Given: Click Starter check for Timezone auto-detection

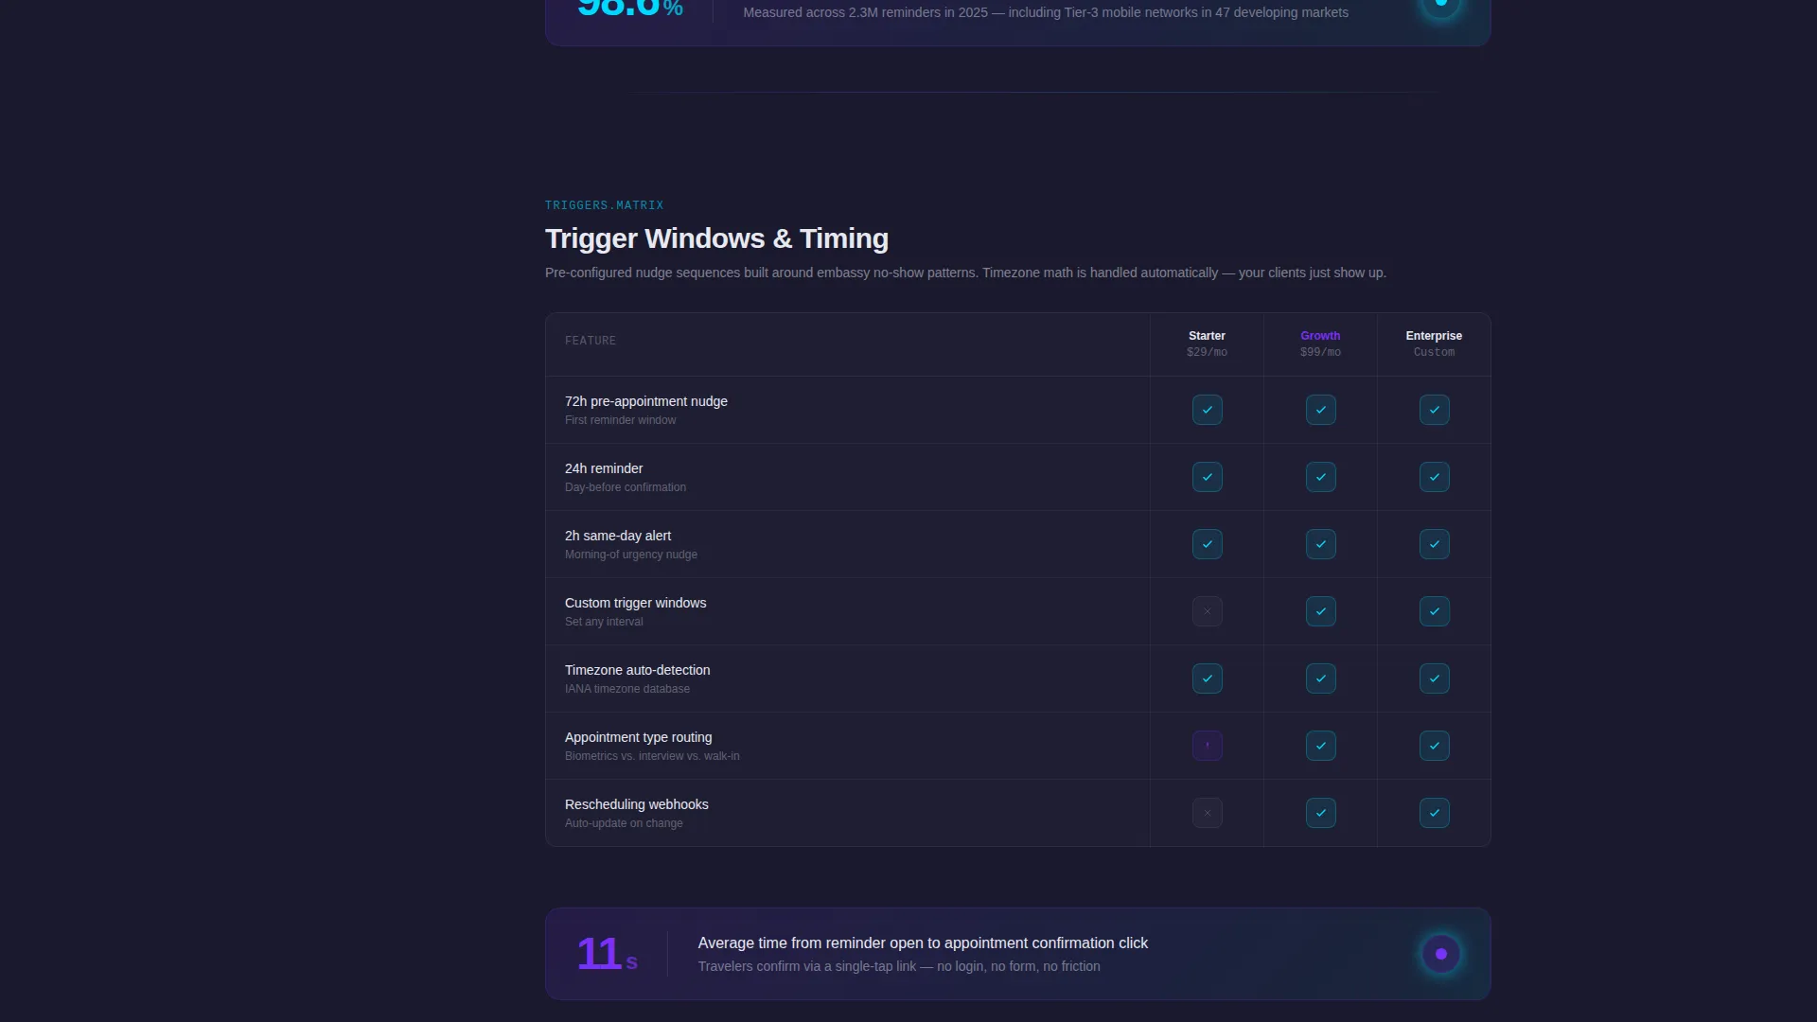Looking at the screenshot, I should tap(1207, 678).
